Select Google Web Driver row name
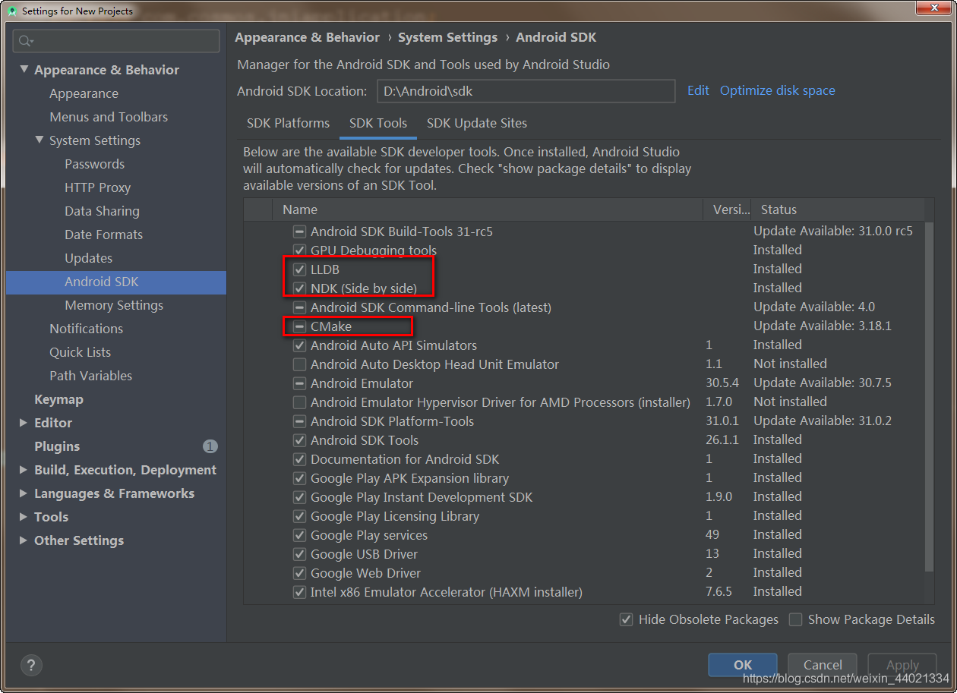Image resolution: width=957 pixels, height=693 pixels. coord(365,573)
